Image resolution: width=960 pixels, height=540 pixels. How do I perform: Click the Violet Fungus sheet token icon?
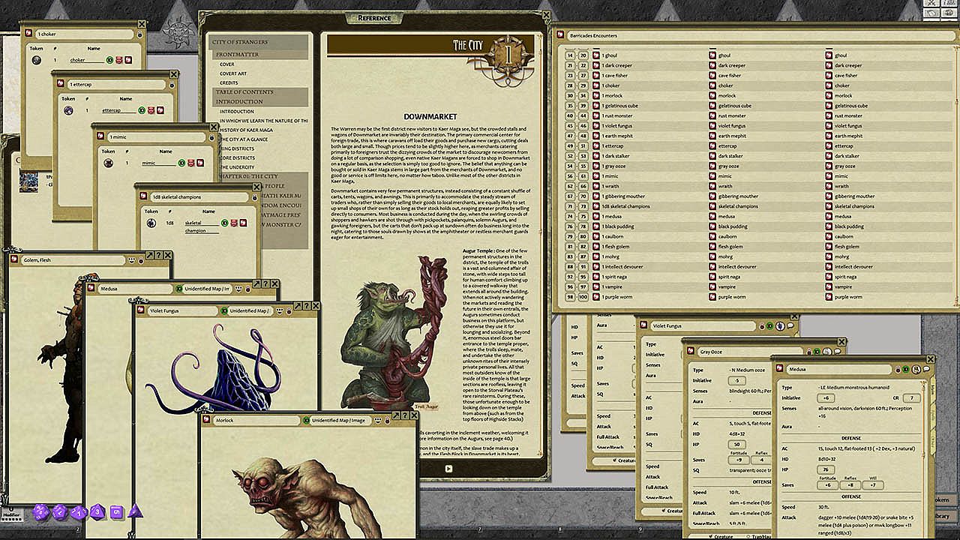(780, 326)
